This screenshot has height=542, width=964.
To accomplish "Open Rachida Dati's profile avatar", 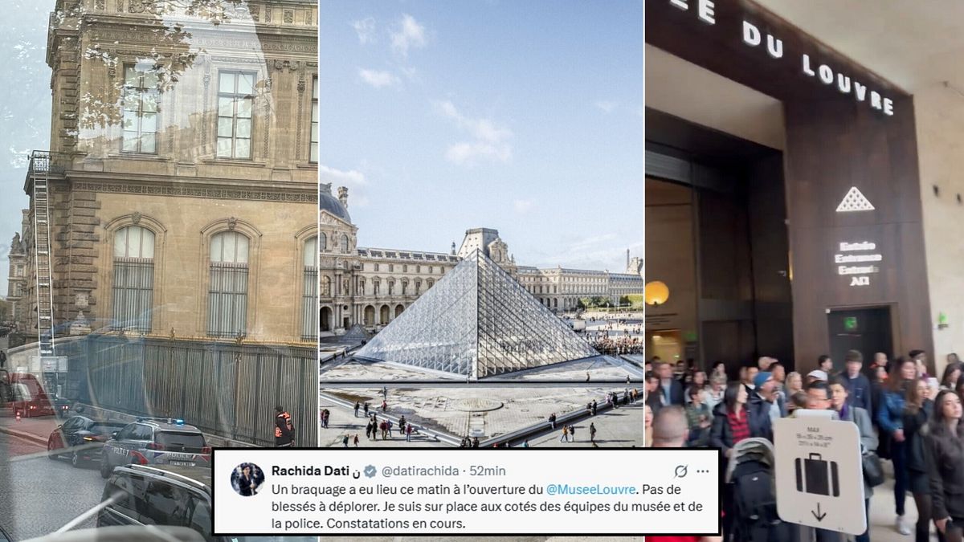I will [x=247, y=479].
